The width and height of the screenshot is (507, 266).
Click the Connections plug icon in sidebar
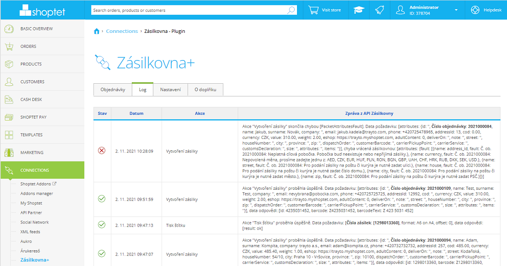[x=9, y=170]
